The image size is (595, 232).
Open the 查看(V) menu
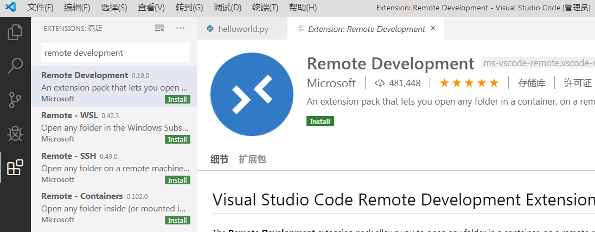[151, 8]
